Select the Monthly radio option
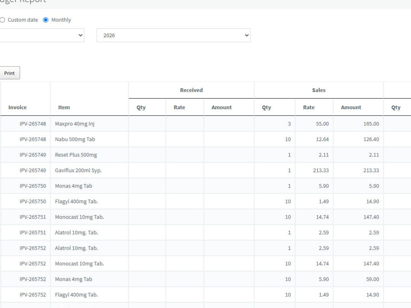The image size is (411, 308). click(x=46, y=20)
